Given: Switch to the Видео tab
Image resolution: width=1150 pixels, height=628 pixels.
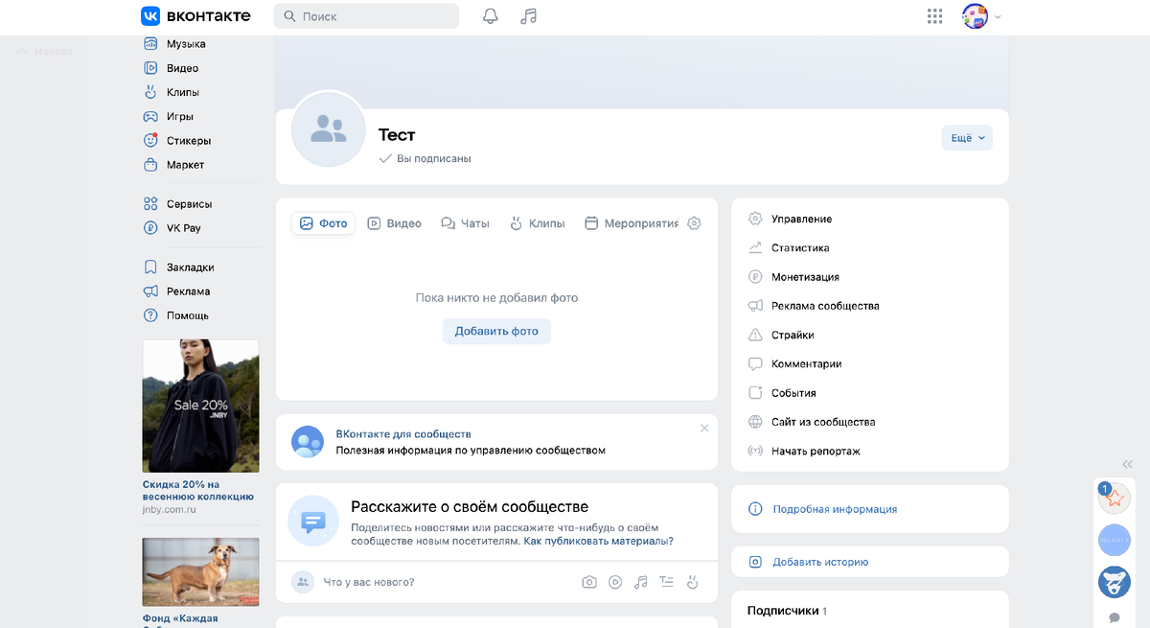Looking at the screenshot, I should tap(394, 222).
